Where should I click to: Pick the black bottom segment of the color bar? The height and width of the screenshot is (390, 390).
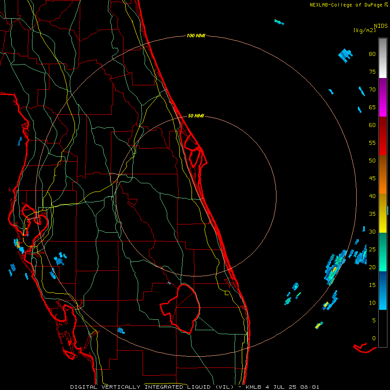(x=383, y=328)
